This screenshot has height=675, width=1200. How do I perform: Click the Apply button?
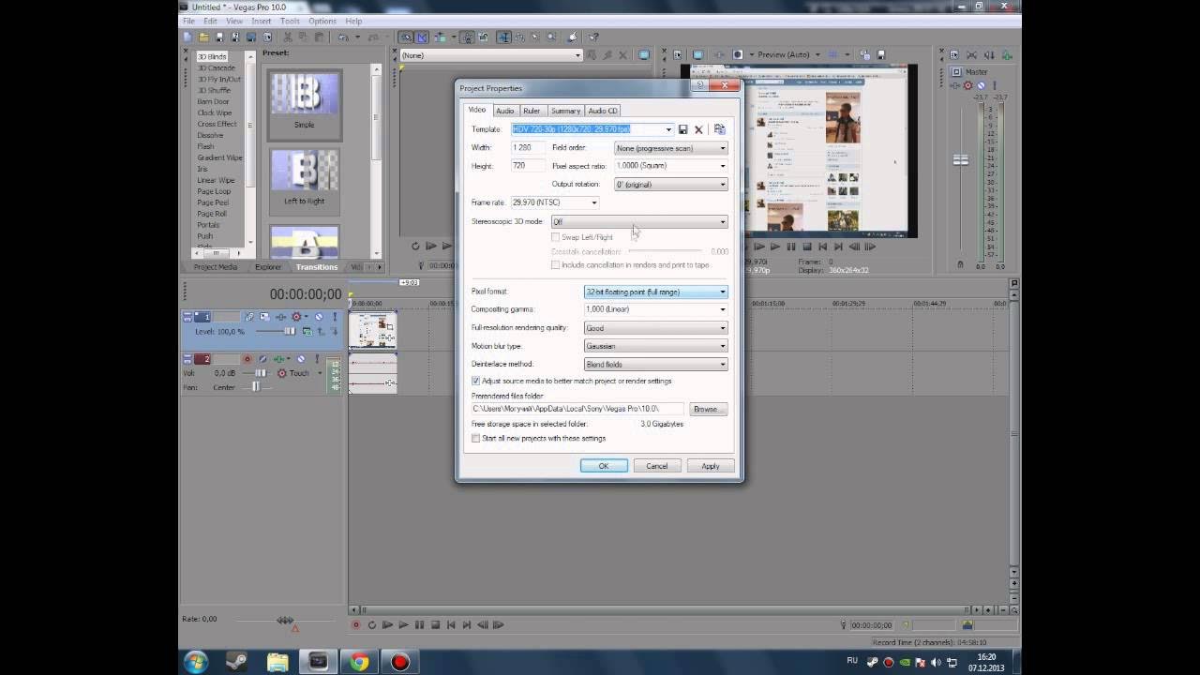coord(711,466)
